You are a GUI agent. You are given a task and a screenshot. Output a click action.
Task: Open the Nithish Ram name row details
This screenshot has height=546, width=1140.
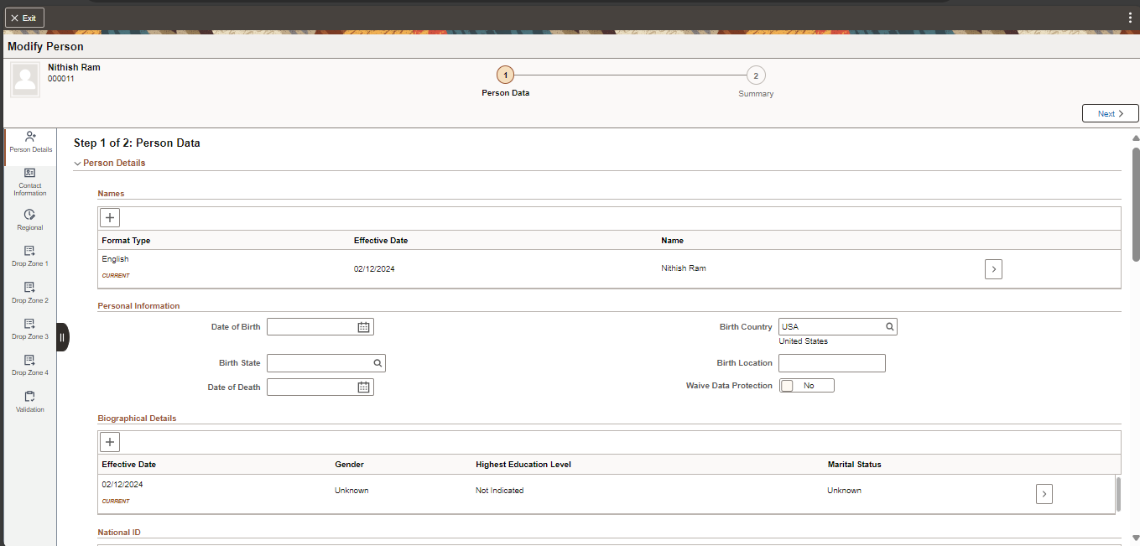[993, 269]
